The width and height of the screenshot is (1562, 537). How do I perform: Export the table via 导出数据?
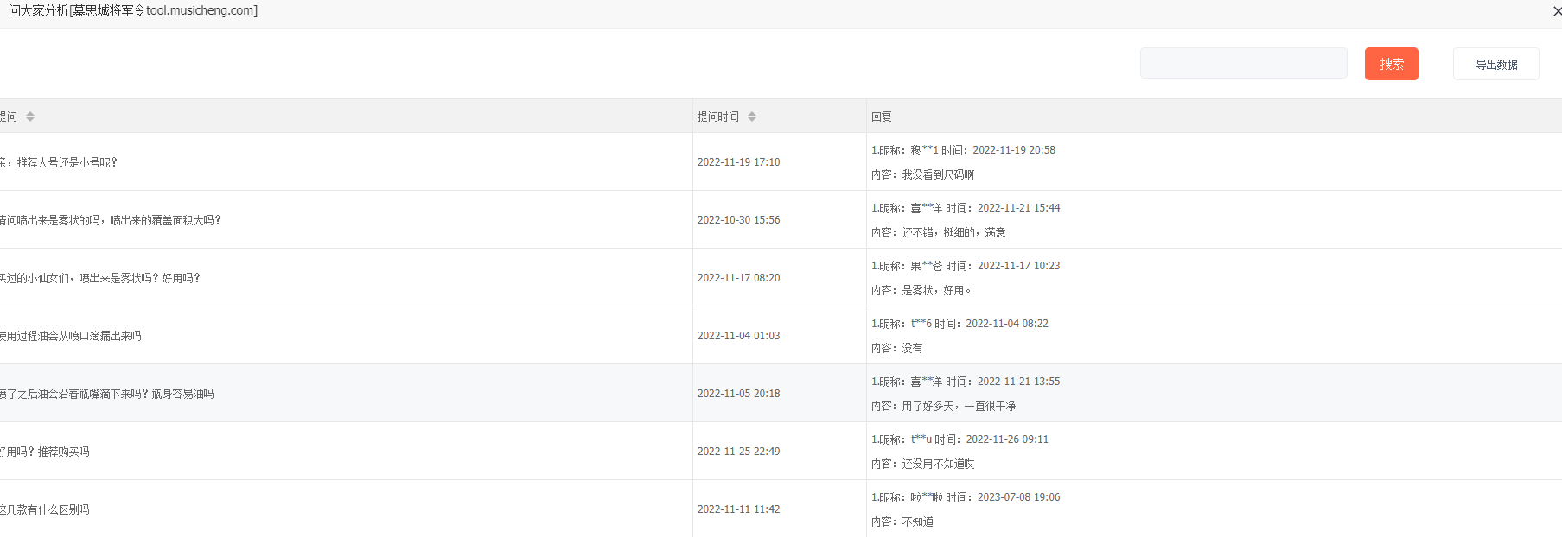(1495, 65)
